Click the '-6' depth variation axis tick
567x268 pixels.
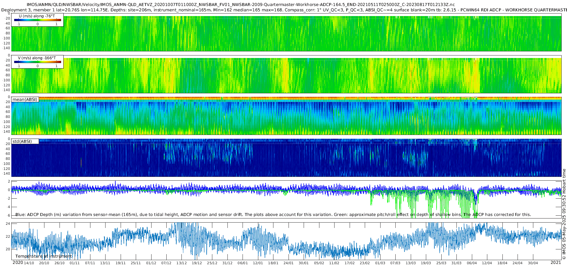8,215
